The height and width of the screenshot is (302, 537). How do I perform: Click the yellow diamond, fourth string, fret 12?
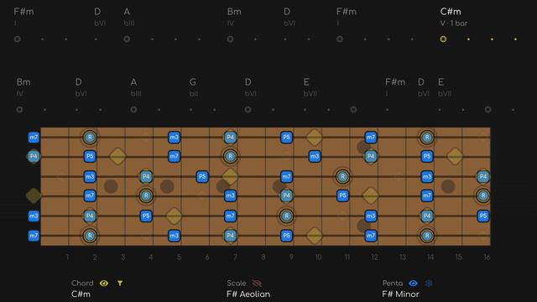[x=371, y=195]
